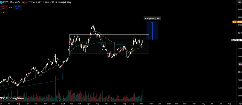Screen dimensions: 242x105
Task: Click the 26.00 price axis label
Action: 240,88
